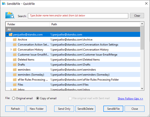Select the eFiler Rules Processing ... folder name
The width and height of the screenshot is (150, 117).
tap(33, 80)
